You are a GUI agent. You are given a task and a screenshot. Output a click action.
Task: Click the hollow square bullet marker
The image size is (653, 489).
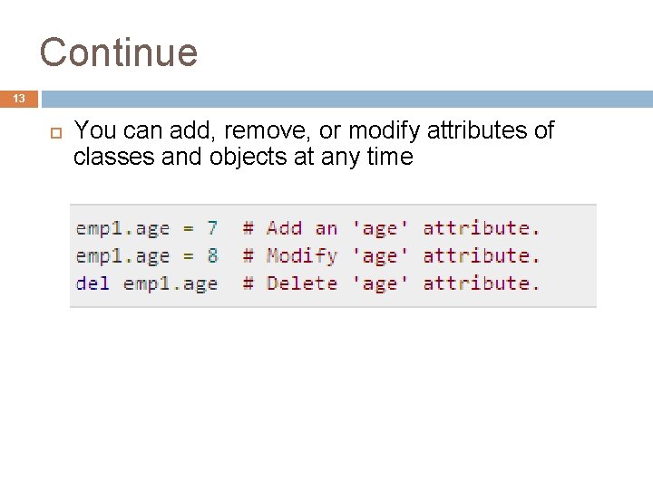click(x=54, y=133)
